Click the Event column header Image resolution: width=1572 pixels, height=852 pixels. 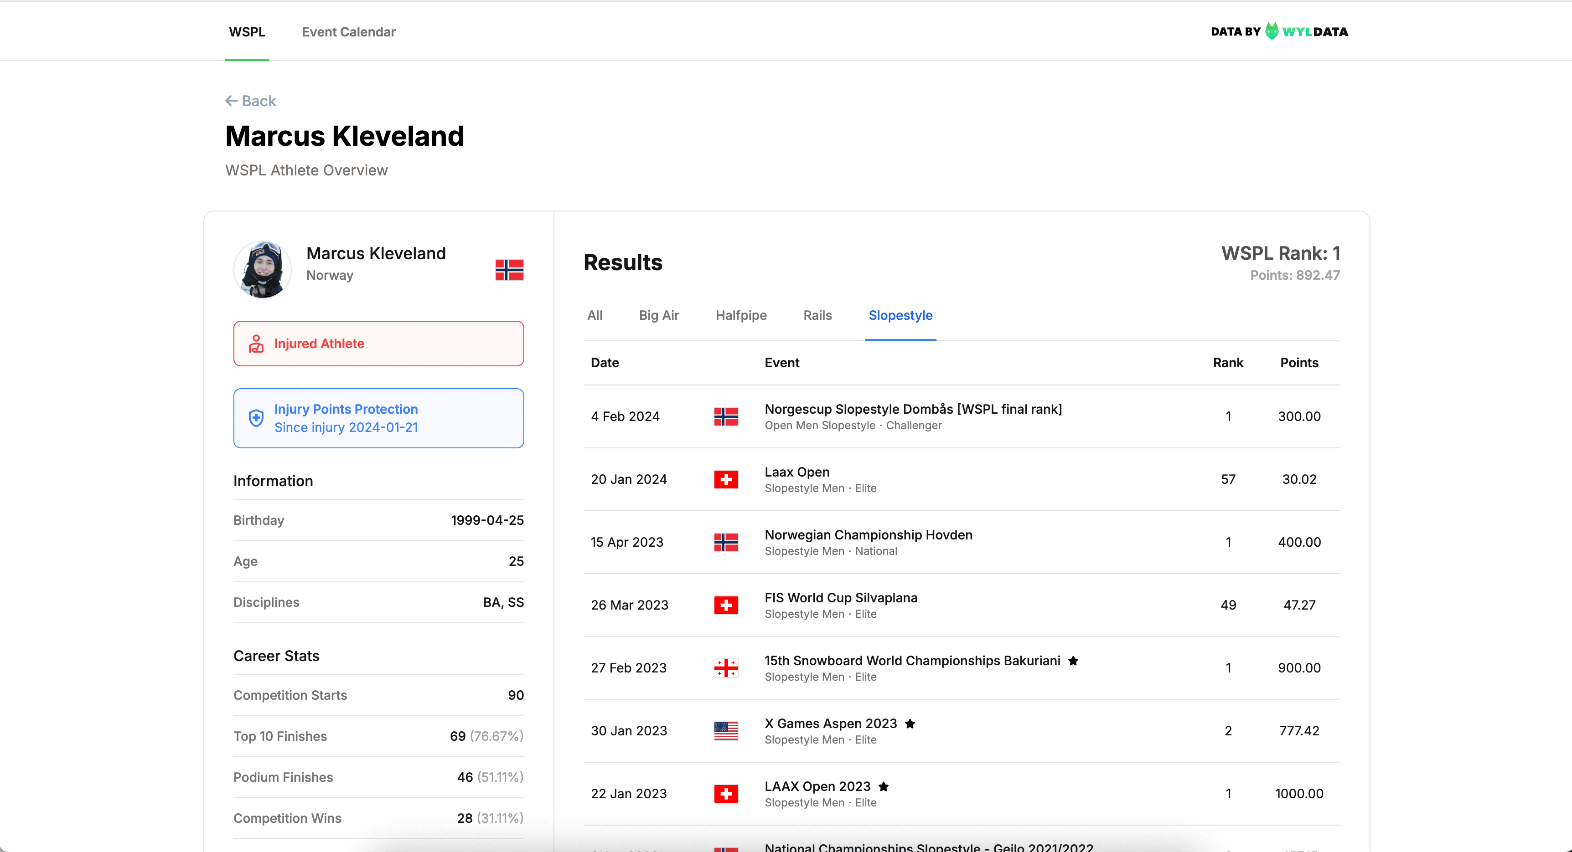pyautogui.click(x=782, y=362)
